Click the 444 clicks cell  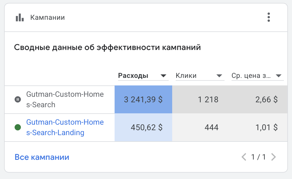[x=211, y=128]
